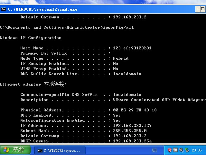Click host name value 123-efc93123b31
206x155 pixels.
[132, 48]
